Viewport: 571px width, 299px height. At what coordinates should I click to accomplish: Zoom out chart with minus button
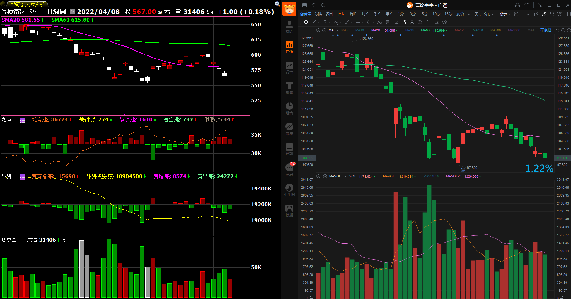click(563, 30)
